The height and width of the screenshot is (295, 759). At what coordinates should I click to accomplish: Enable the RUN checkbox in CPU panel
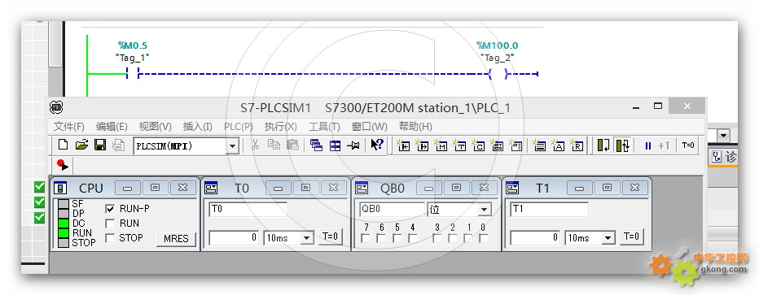coord(111,223)
